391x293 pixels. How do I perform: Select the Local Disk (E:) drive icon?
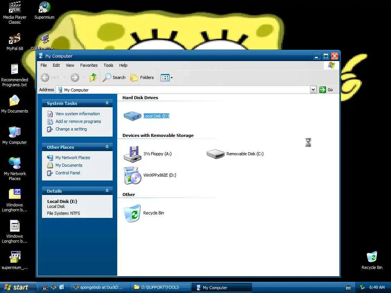pyautogui.click(x=132, y=116)
